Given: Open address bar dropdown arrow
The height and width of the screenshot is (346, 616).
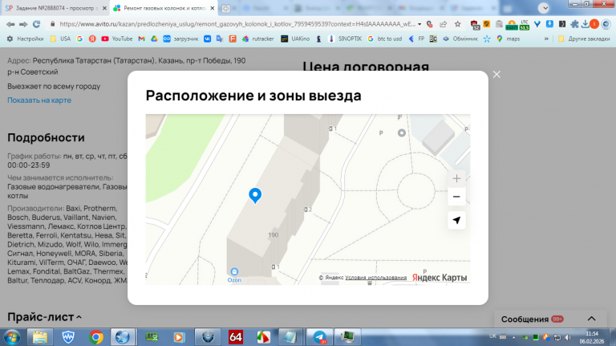Looking at the screenshot, I should tap(419, 24).
